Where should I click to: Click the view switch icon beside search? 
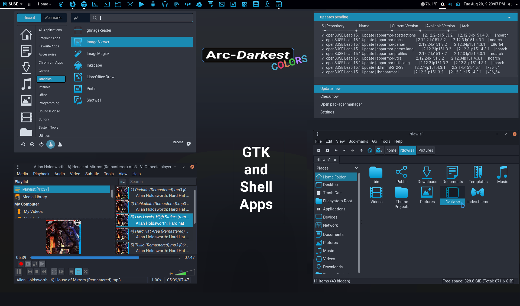(76, 18)
